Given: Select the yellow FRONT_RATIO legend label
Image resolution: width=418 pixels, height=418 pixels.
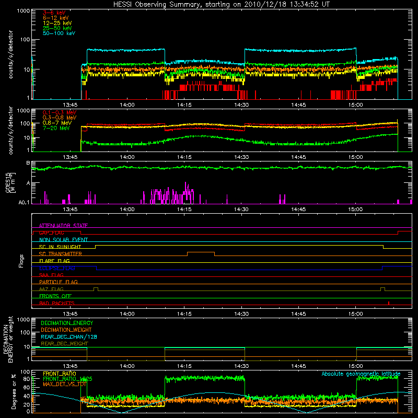Looking at the screenshot, I should pos(60,374).
